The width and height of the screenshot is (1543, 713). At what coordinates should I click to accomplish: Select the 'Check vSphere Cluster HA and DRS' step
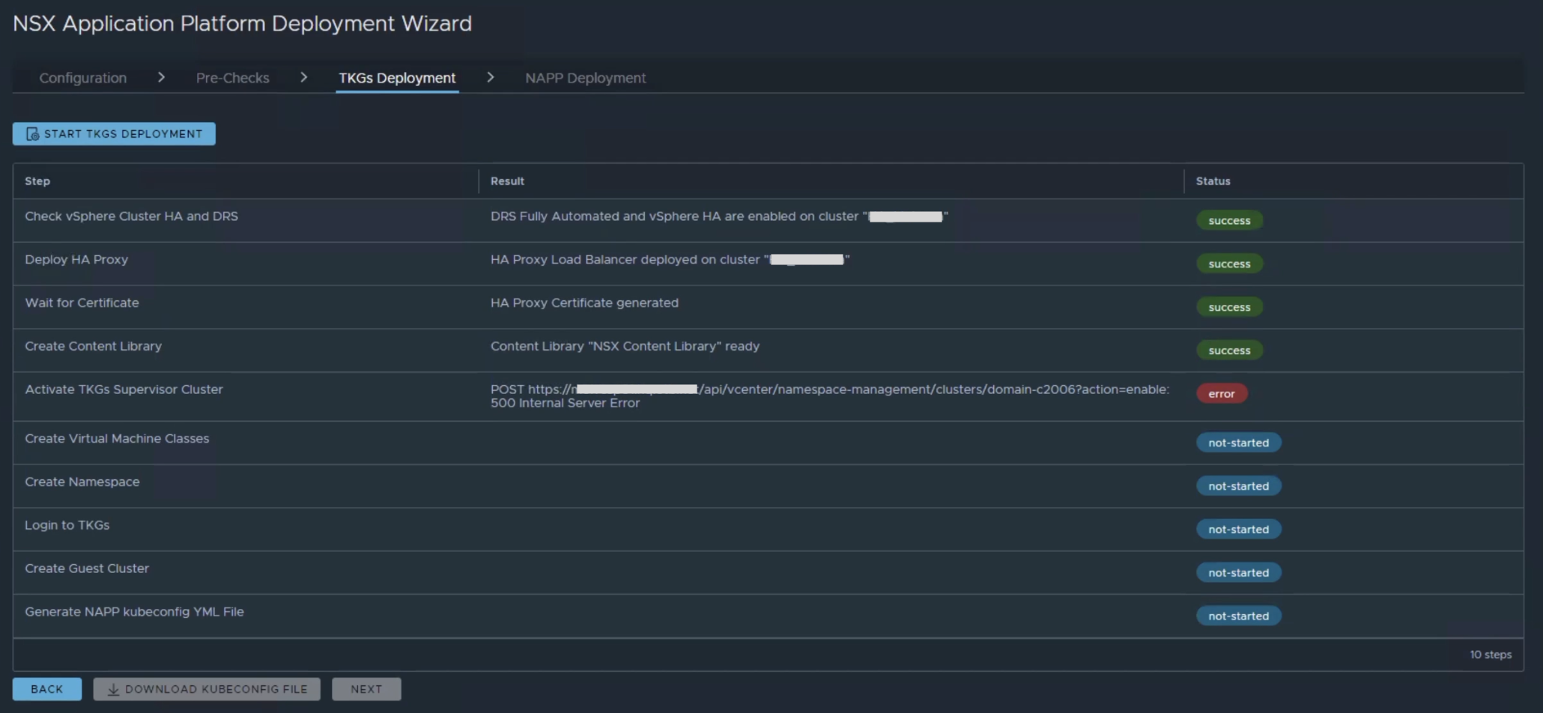[131, 216]
